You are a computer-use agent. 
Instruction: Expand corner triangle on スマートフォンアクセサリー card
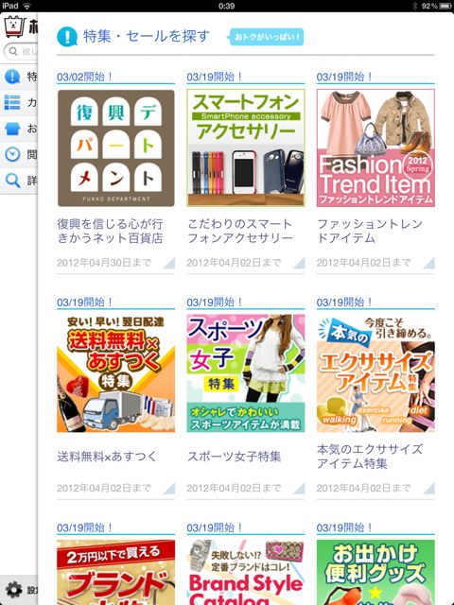click(x=300, y=263)
